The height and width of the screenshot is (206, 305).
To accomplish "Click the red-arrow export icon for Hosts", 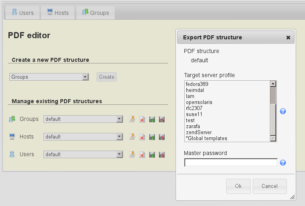I will 162,137.
